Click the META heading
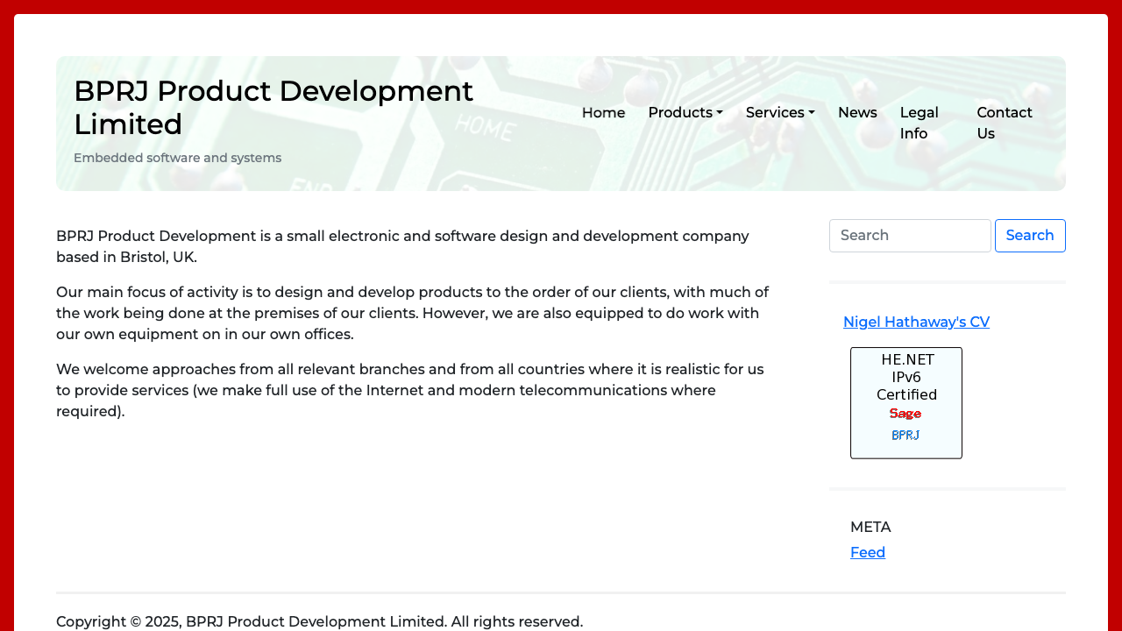The height and width of the screenshot is (631, 1122). tap(870, 527)
